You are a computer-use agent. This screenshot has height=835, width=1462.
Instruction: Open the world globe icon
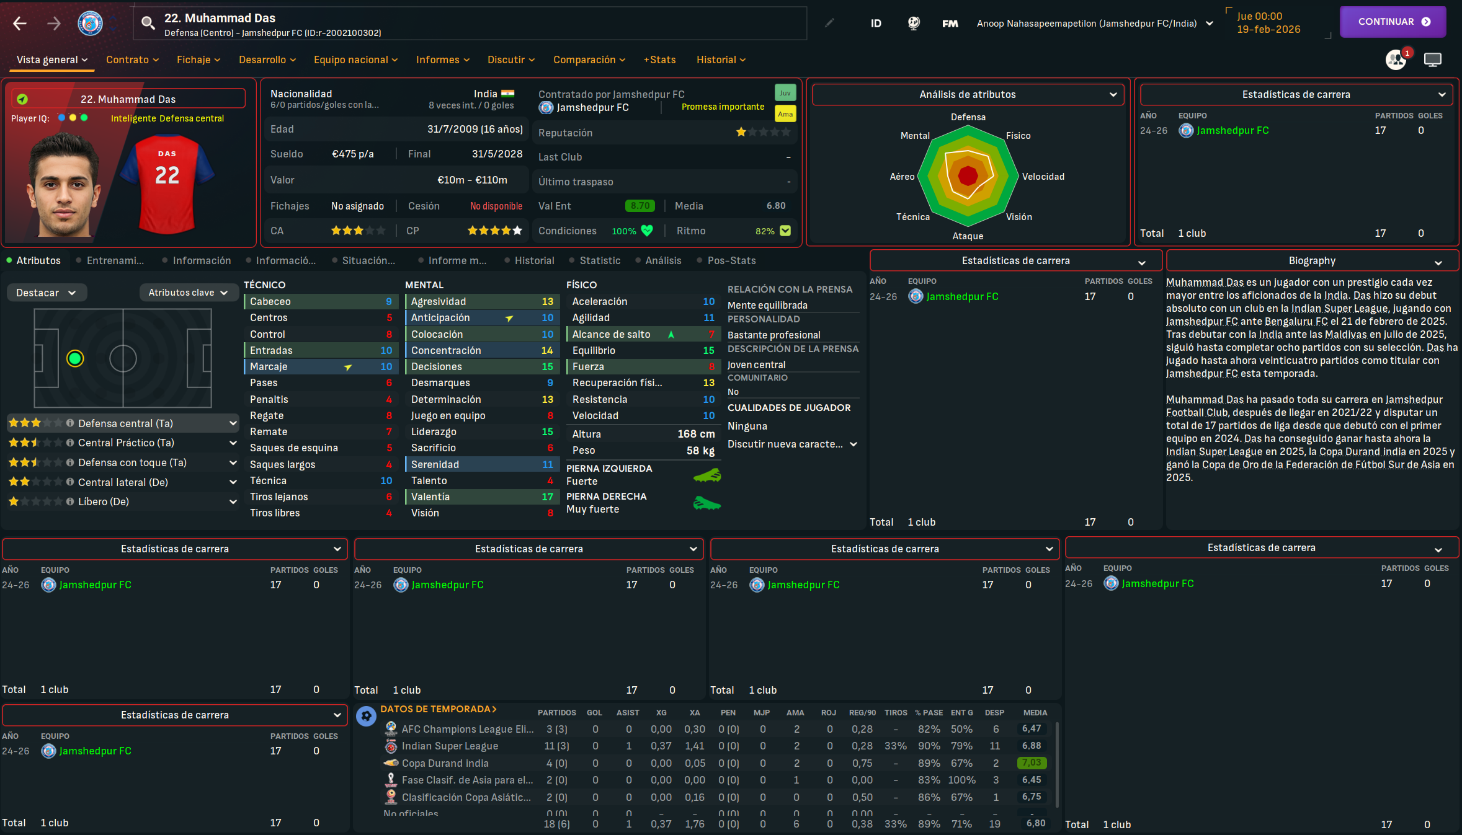(914, 23)
